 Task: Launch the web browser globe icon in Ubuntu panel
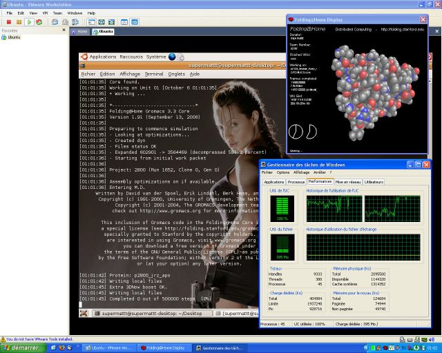172,57
